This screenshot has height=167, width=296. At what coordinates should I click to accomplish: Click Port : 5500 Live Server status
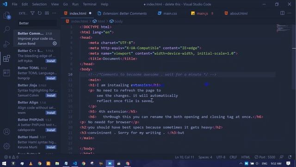pos(265,157)
